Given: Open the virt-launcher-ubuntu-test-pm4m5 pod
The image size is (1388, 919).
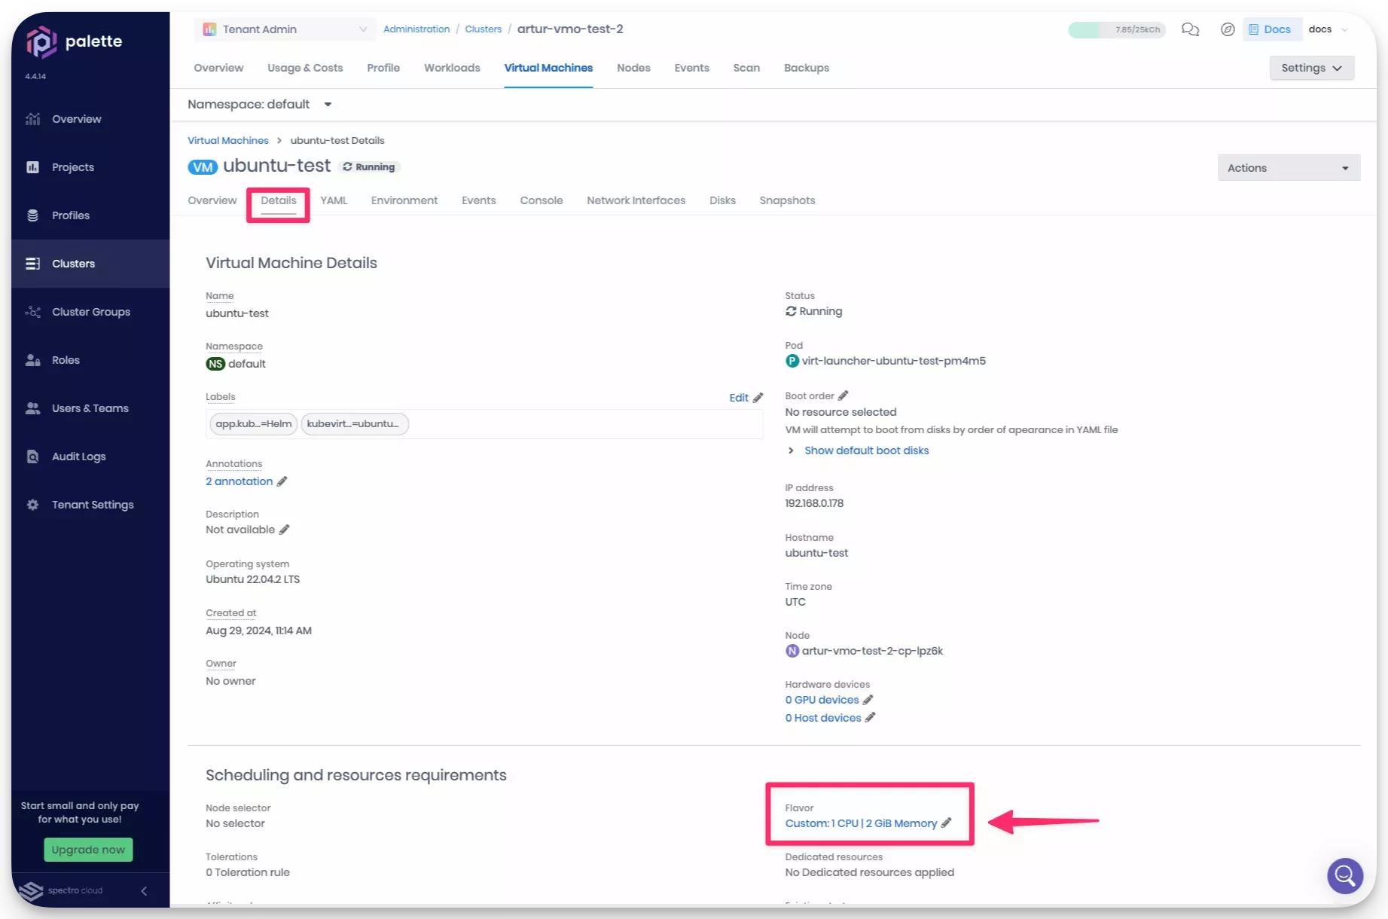Looking at the screenshot, I should click(893, 361).
